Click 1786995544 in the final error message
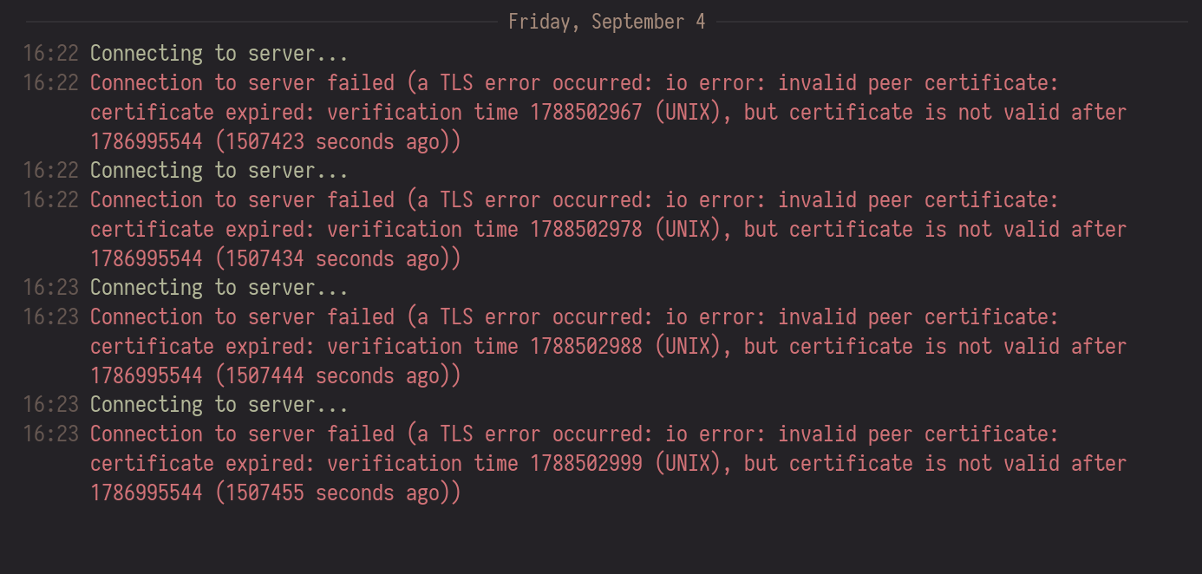This screenshot has height=574, width=1202. point(146,493)
